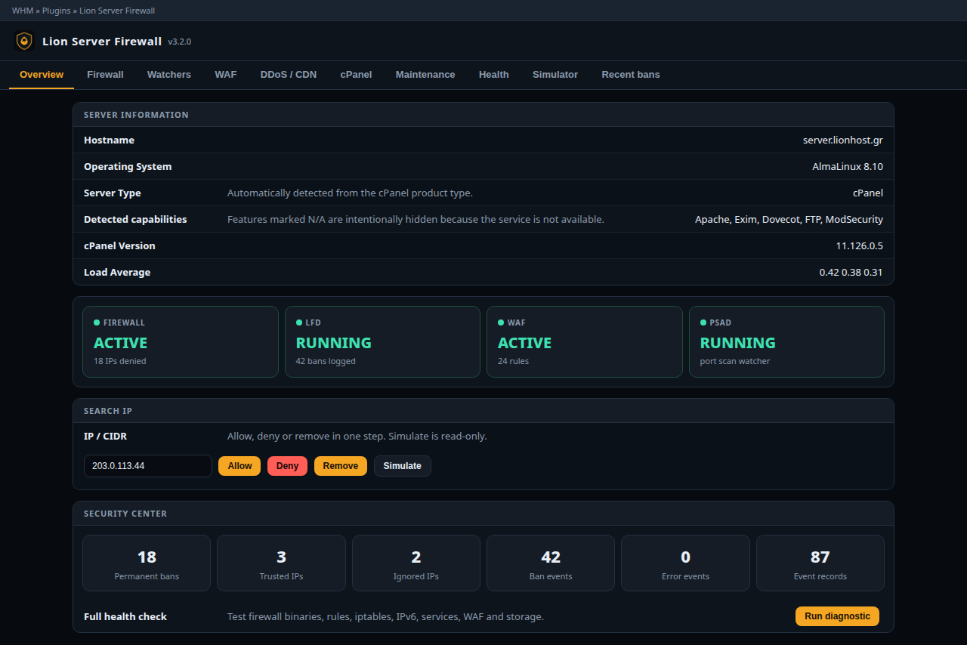Click WHM in the breadcrumb
The image size is (967, 645).
click(x=23, y=11)
